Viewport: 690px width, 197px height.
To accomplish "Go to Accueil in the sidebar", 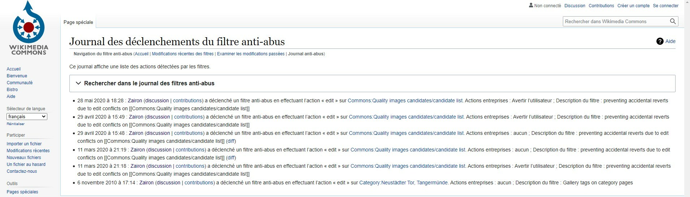I will pyautogui.click(x=14, y=69).
